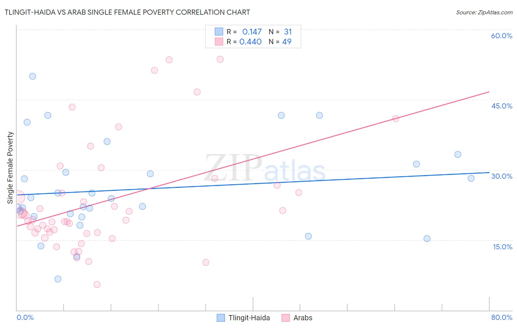This screenshot has height=328, width=517.
Task: Click the lowest blue data point near 7%
Action: coord(58,279)
